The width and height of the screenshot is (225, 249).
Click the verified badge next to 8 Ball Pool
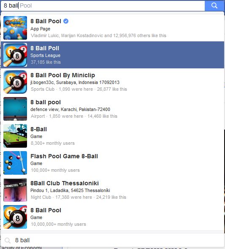[66, 21]
